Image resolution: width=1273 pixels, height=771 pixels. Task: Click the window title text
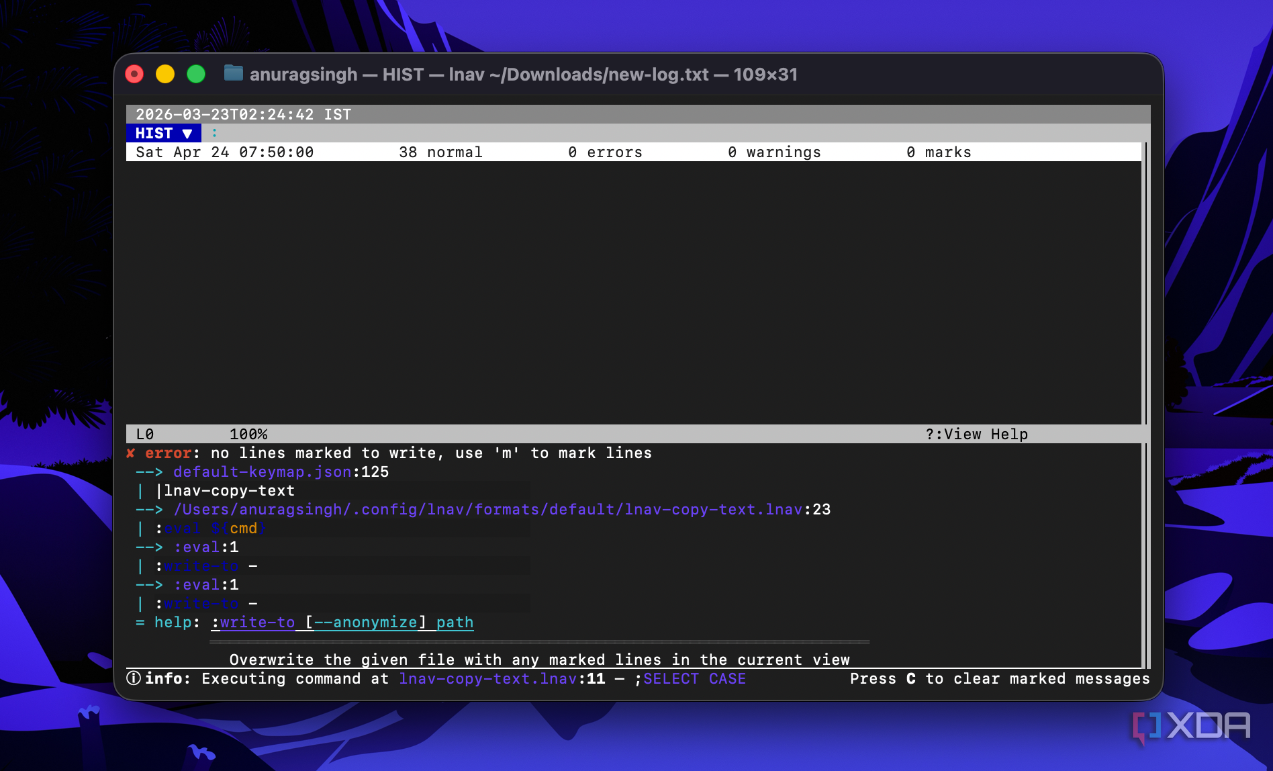[524, 74]
